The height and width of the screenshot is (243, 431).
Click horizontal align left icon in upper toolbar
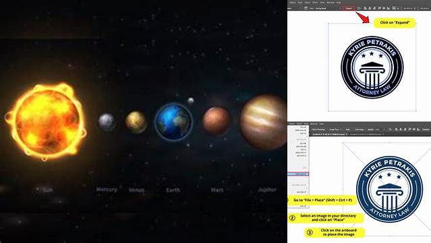point(366,8)
